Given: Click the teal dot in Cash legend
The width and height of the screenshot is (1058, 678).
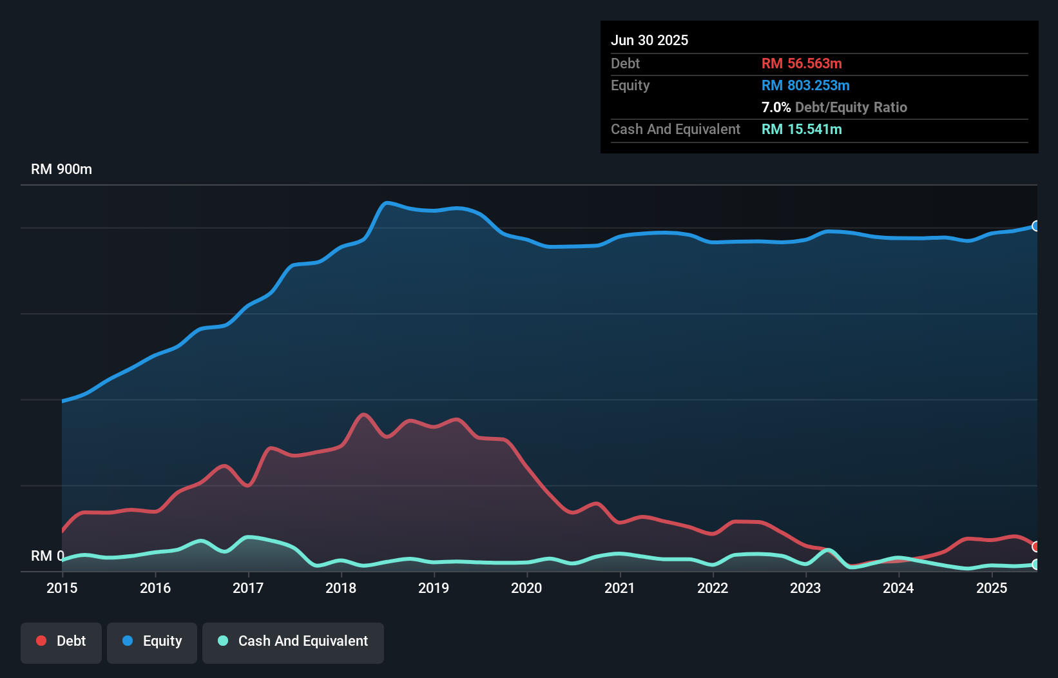Looking at the screenshot, I should click(x=223, y=641).
